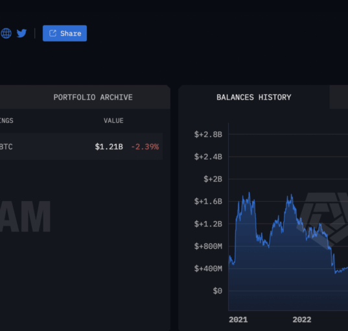Click the $+400M y-axis label
Viewport: 348px width, 331px height.
pos(208,268)
